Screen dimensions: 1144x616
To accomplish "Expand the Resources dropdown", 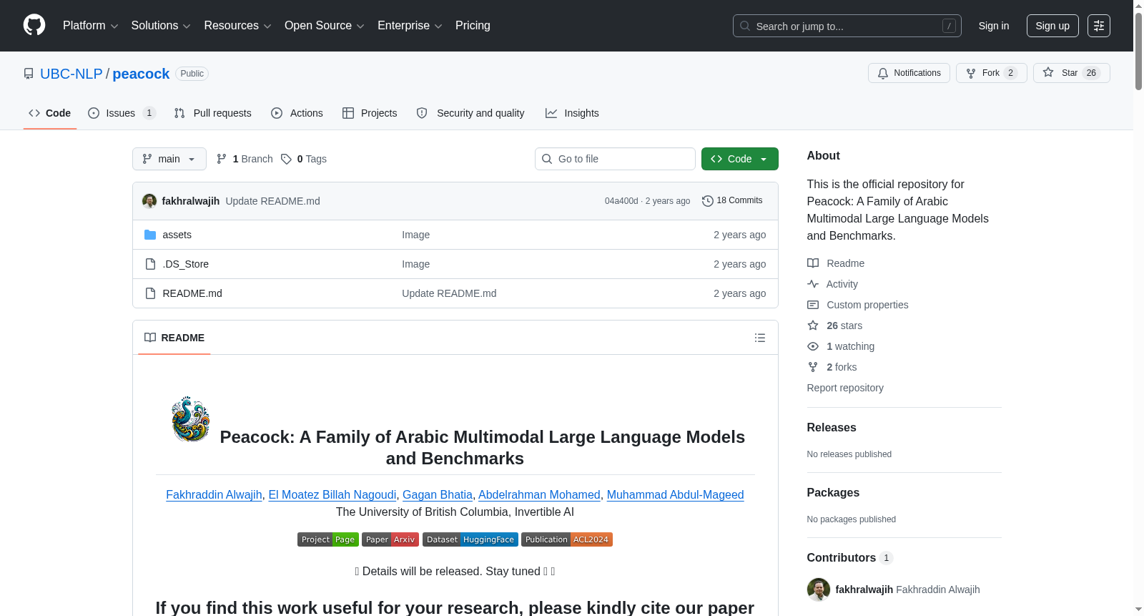I will (237, 26).
